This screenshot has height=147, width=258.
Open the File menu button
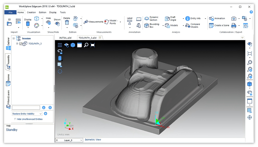[x=10, y=12]
